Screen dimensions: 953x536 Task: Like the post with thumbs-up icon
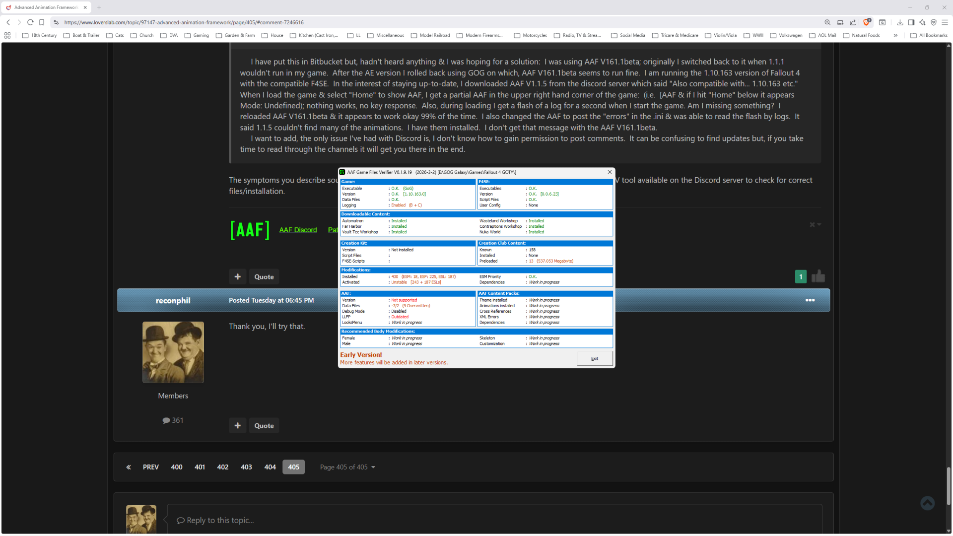pos(818,276)
